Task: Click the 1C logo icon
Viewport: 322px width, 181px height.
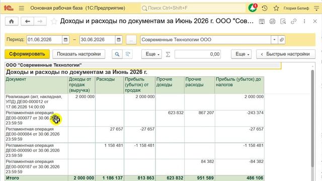Action: coord(9,8)
